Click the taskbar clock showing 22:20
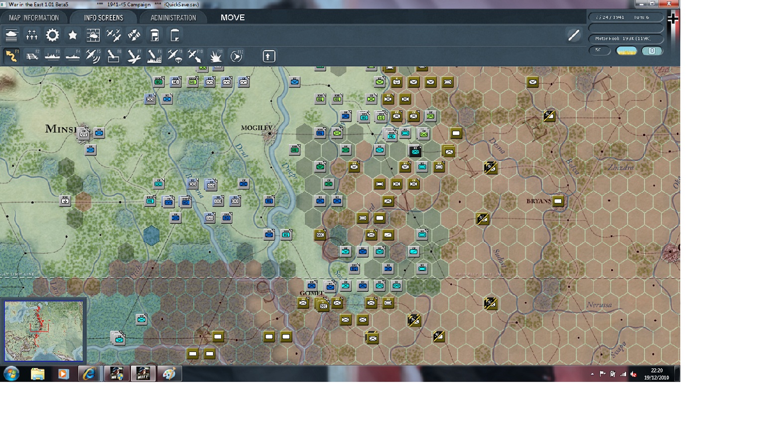Image resolution: width=773 pixels, height=434 pixels. click(656, 374)
